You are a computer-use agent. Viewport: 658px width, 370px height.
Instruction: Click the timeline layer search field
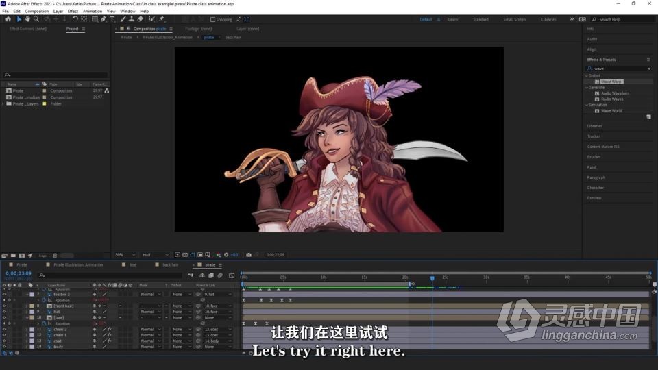(110, 275)
